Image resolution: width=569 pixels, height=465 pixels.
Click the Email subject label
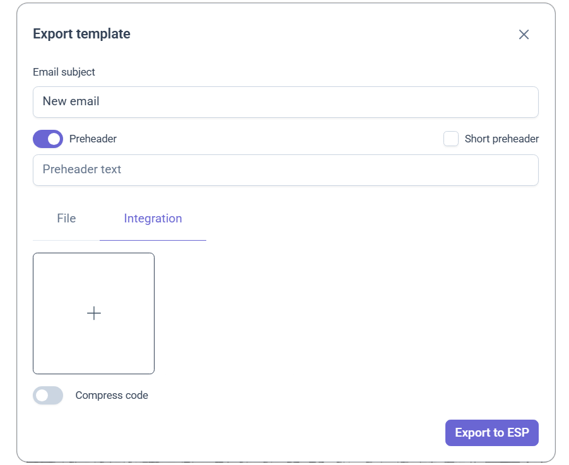[64, 72]
